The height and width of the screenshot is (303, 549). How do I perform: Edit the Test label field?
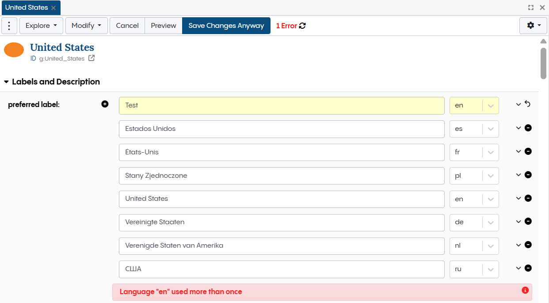(282, 106)
